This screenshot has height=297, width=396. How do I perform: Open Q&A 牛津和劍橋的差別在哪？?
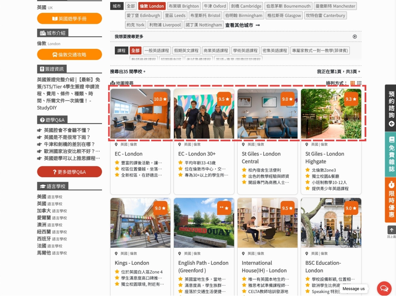69,144
